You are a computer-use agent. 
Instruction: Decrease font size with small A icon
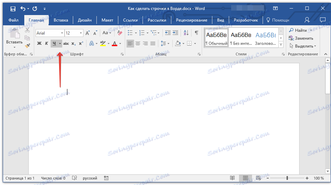coord(95,33)
